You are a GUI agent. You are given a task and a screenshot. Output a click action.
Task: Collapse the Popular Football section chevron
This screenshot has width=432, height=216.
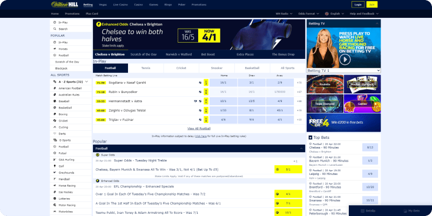[x=301, y=148]
